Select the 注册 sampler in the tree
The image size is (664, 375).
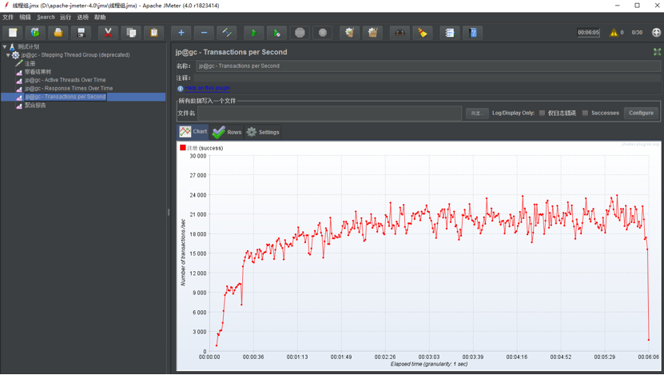pyautogui.click(x=30, y=63)
